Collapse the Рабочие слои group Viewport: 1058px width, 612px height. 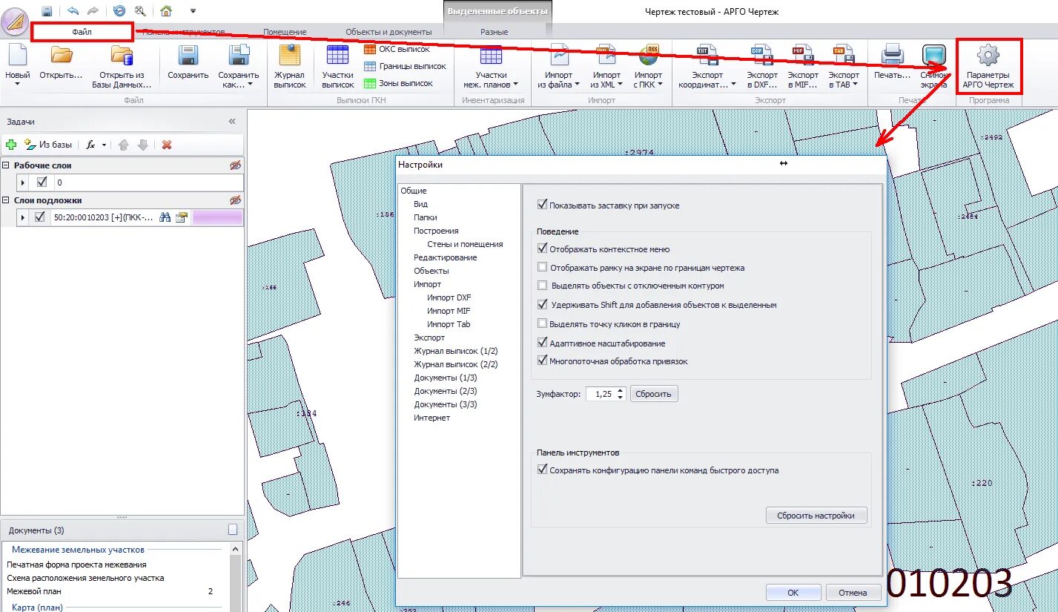click(6, 165)
